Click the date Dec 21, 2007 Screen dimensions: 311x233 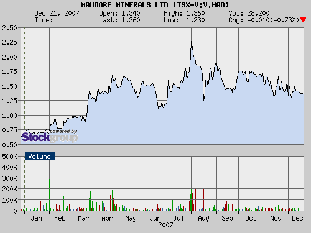click(57, 13)
